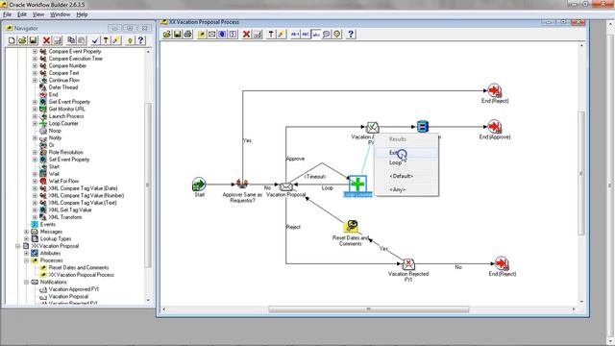Expand the Get Monitor URL tree node

pyautogui.click(x=35, y=109)
